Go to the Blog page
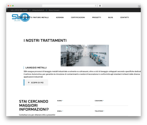This screenshot has width=147, height=125. click(111, 17)
